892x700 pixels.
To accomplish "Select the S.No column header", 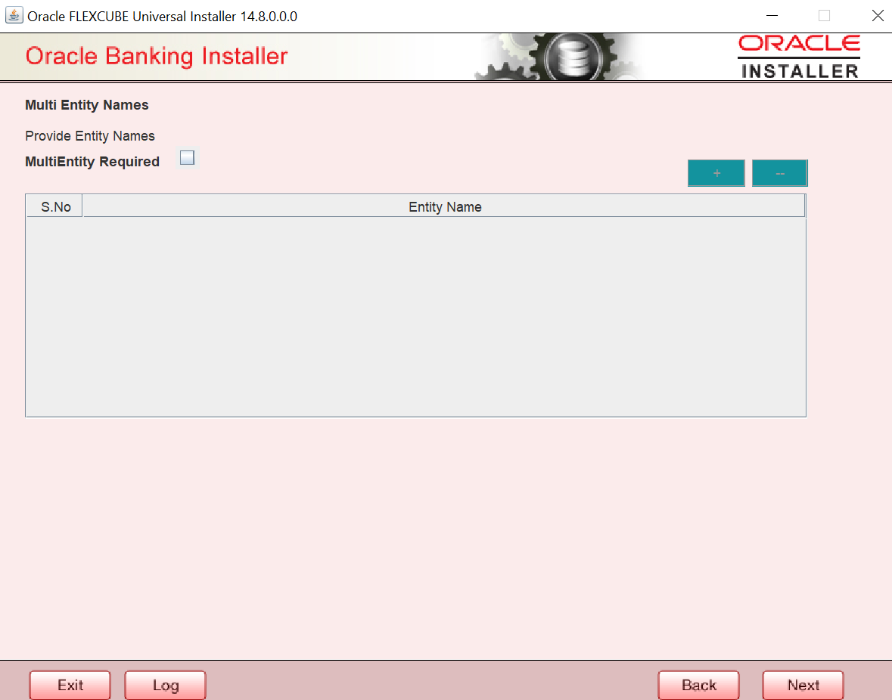I will coord(54,206).
